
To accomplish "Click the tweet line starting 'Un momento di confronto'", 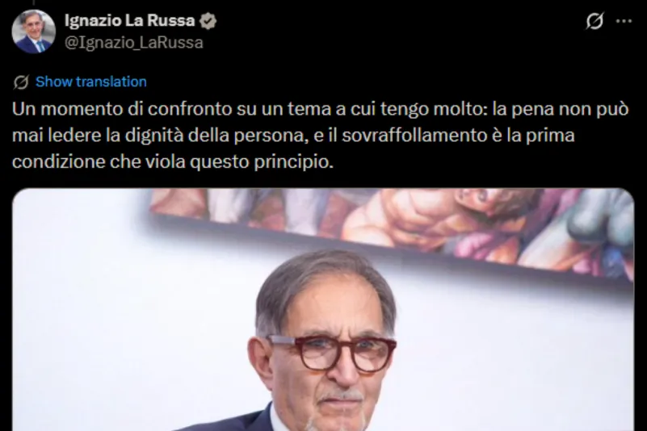I will (x=320, y=109).
